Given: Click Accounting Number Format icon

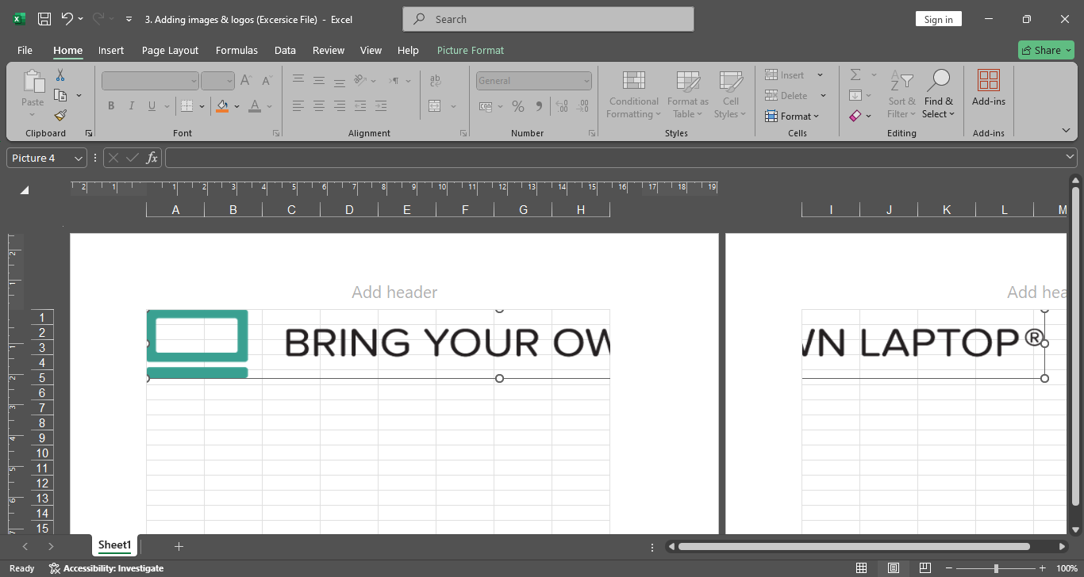Looking at the screenshot, I should point(486,106).
